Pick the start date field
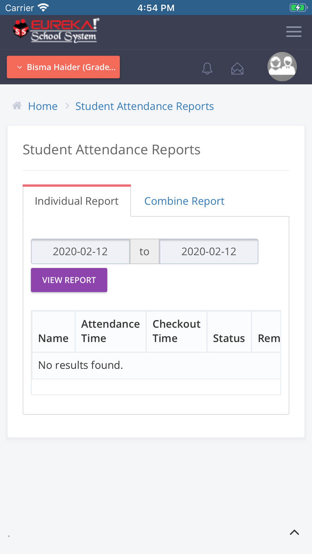Image resolution: width=312 pixels, height=554 pixels. [x=80, y=251]
